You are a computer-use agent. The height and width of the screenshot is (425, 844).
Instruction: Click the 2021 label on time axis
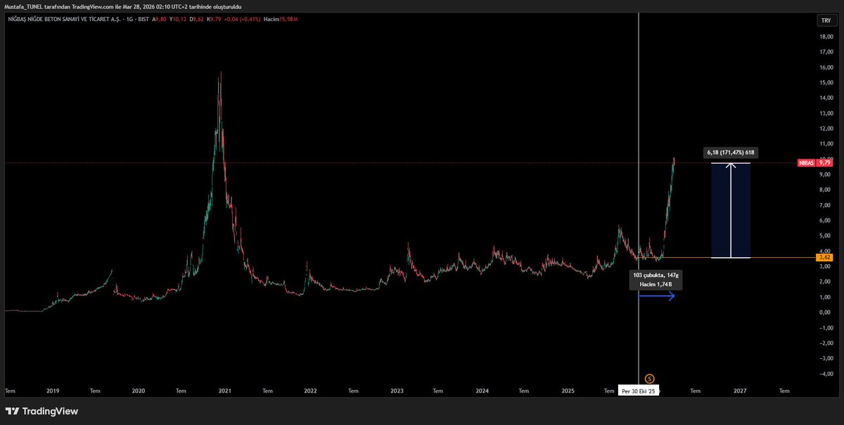pos(225,391)
